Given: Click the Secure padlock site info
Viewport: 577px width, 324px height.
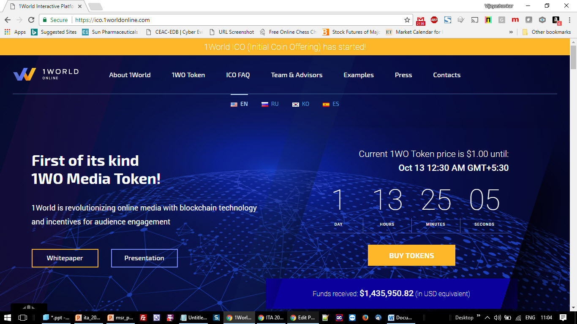Looking at the screenshot, I should point(55,20).
